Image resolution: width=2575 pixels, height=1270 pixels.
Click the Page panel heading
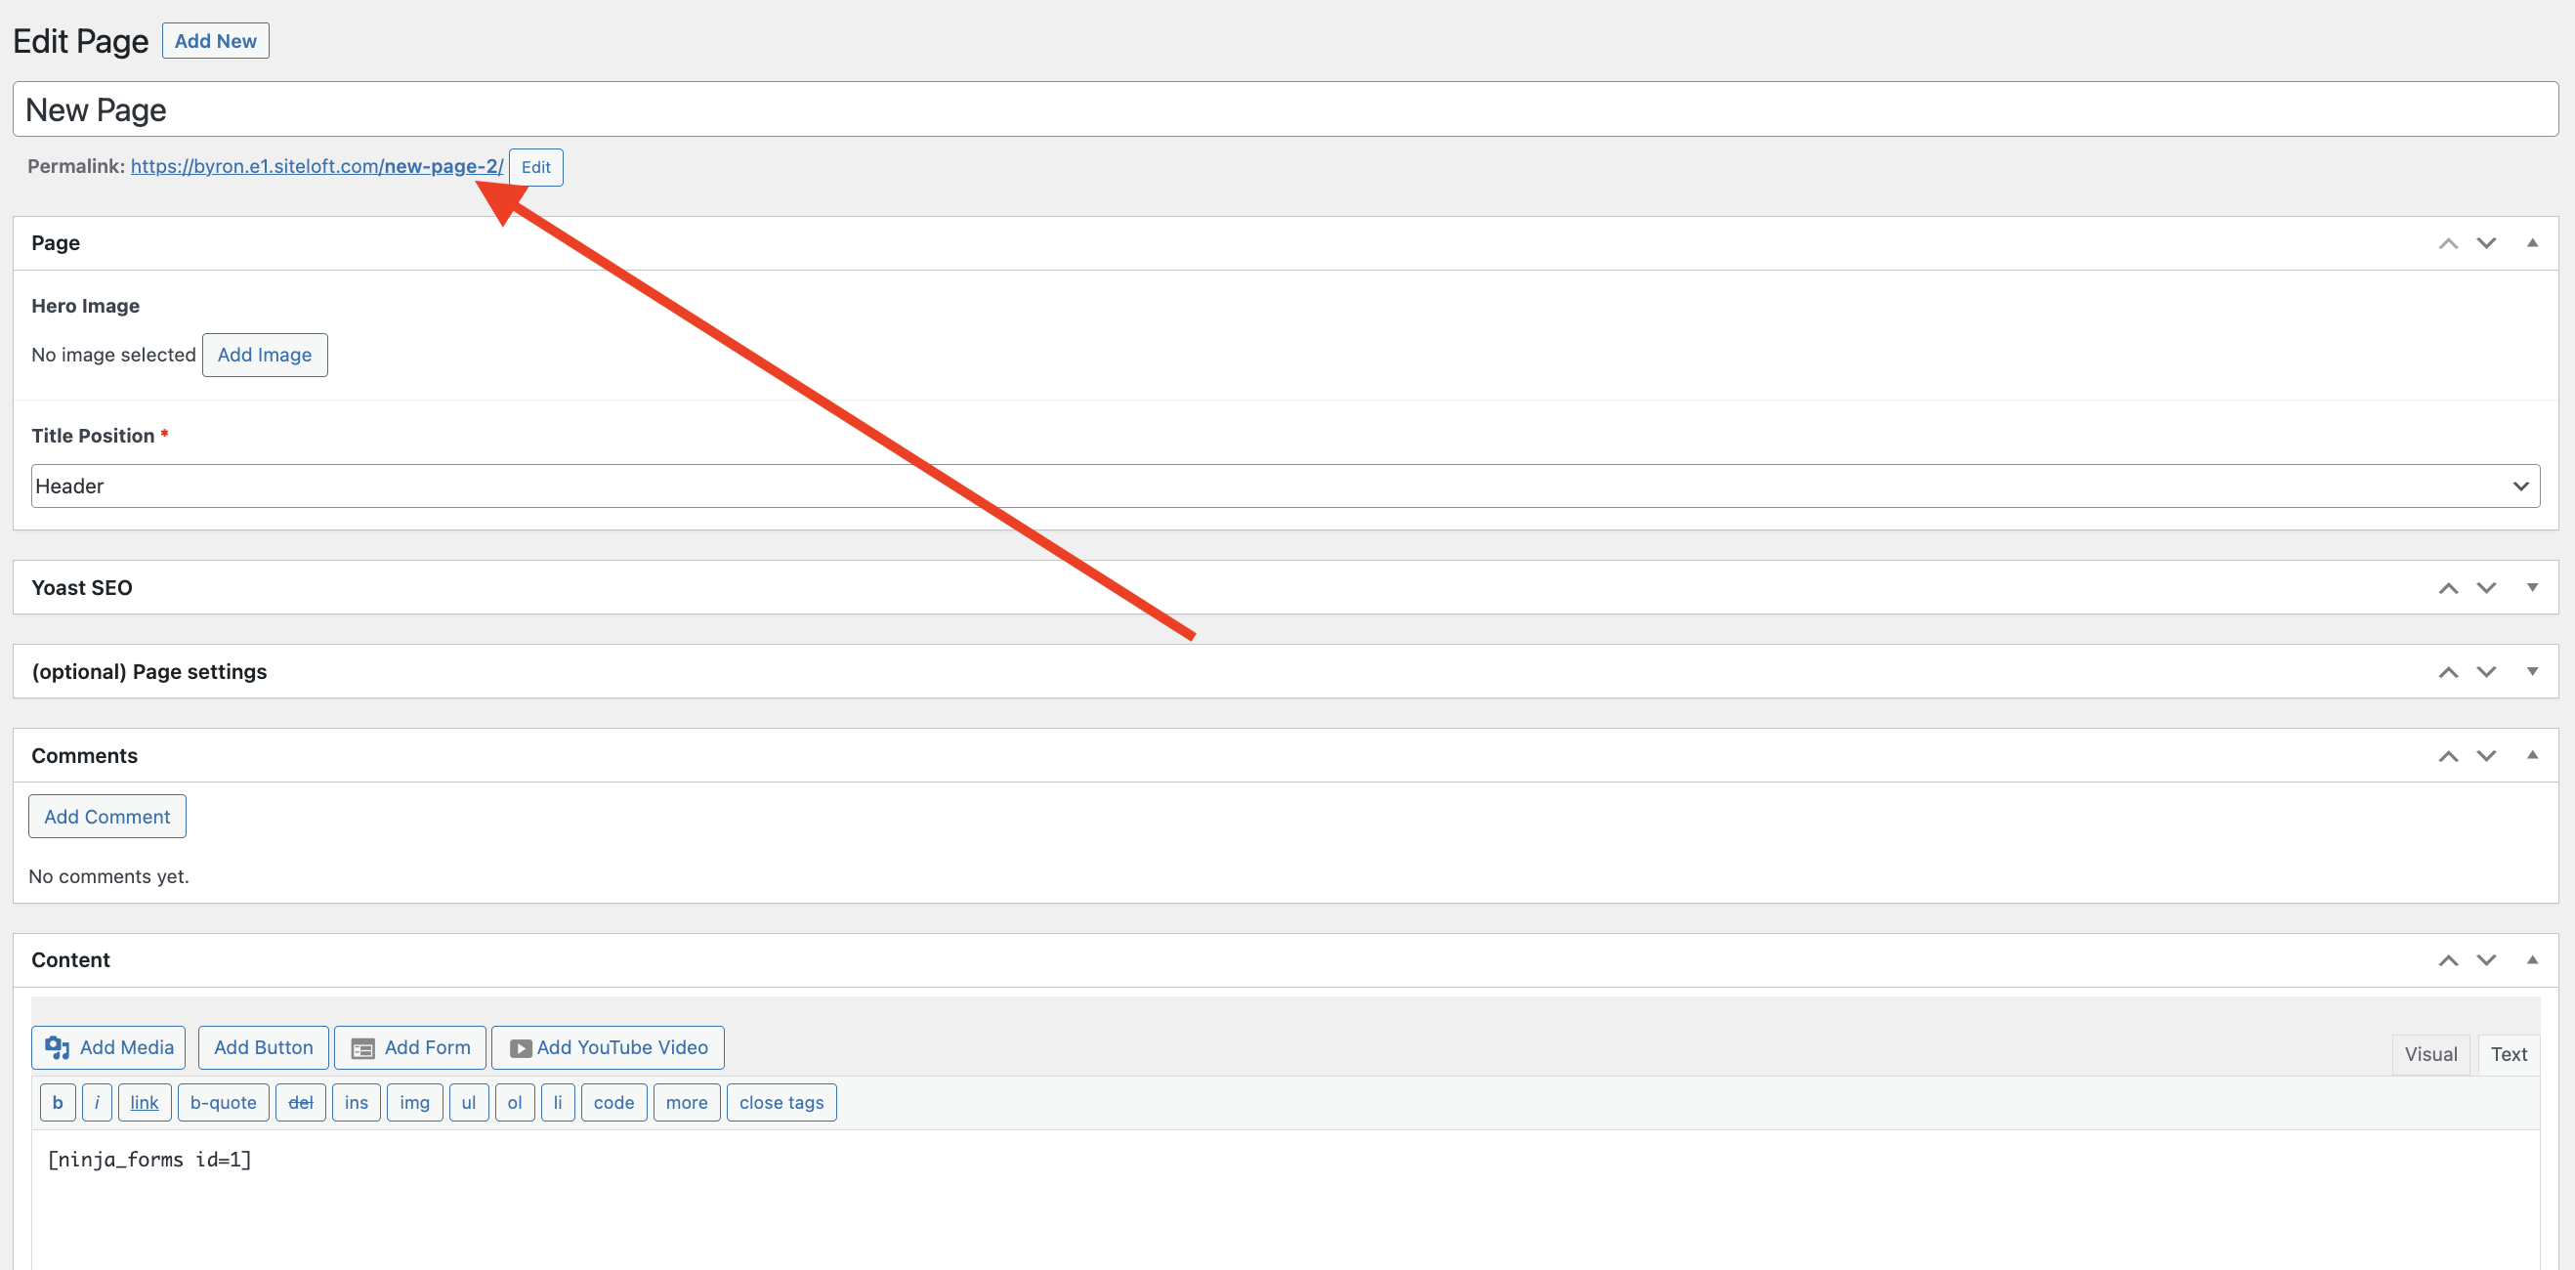point(55,243)
